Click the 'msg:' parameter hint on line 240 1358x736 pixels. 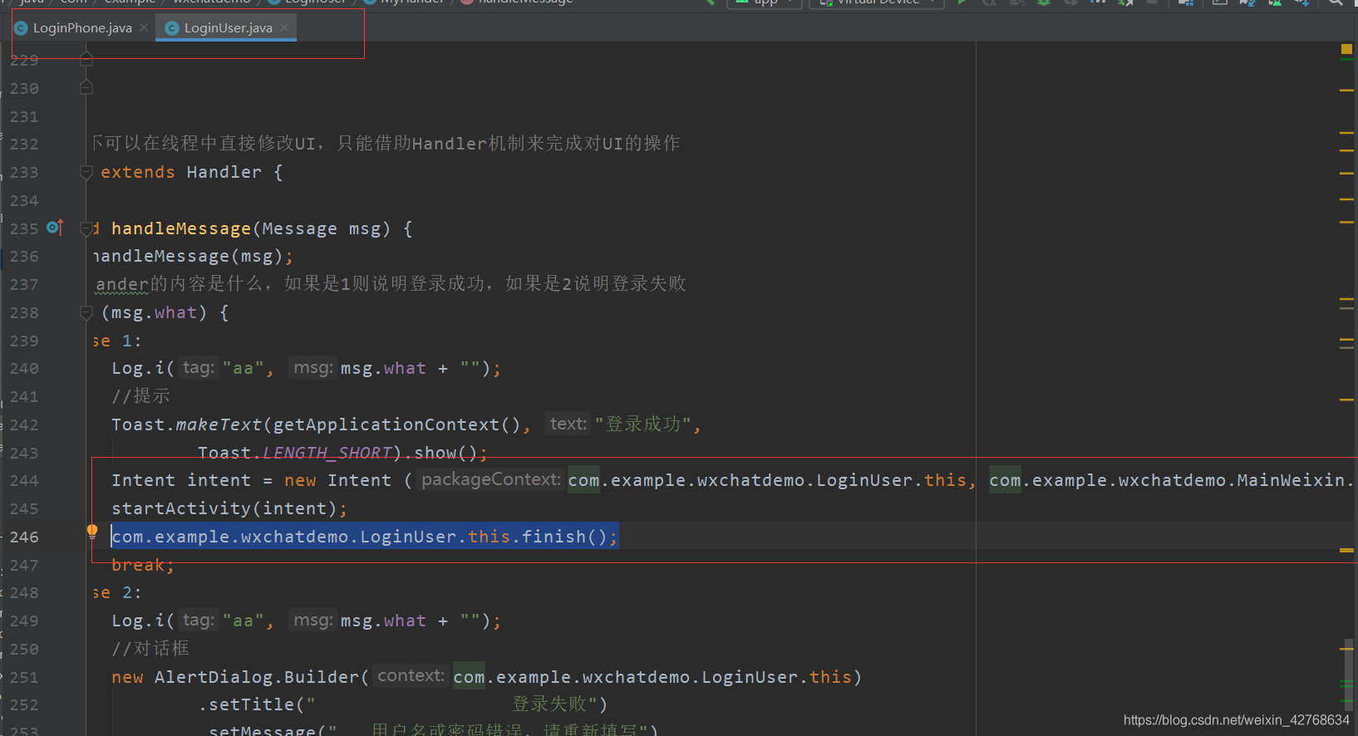point(313,367)
